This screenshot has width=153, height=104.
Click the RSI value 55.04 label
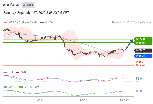[x=140, y=79]
